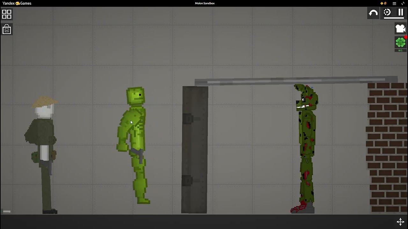Open the Yandex Games logo link
Screen dimensions: 408x229
[17, 3]
